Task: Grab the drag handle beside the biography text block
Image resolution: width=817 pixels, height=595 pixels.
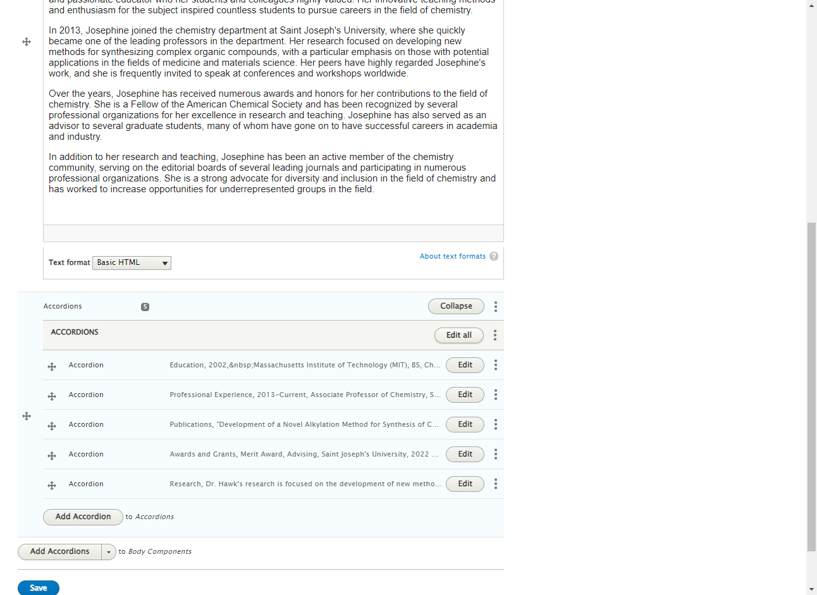Action: tap(27, 42)
